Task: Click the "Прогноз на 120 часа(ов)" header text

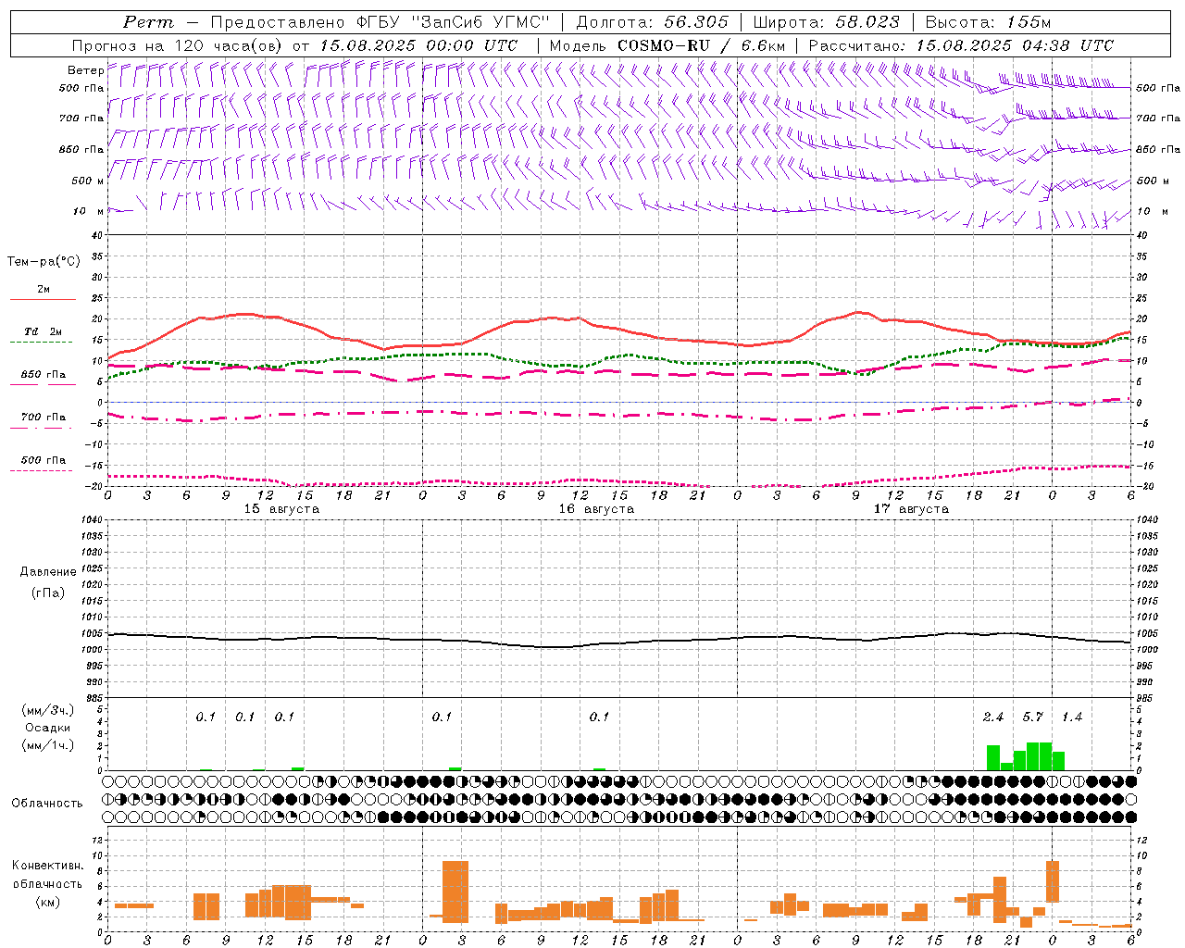Action: point(178,45)
